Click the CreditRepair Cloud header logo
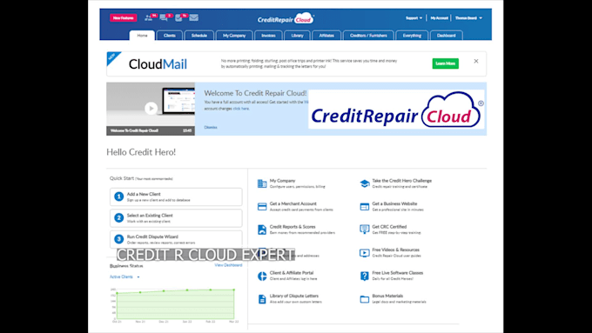 (x=286, y=18)
